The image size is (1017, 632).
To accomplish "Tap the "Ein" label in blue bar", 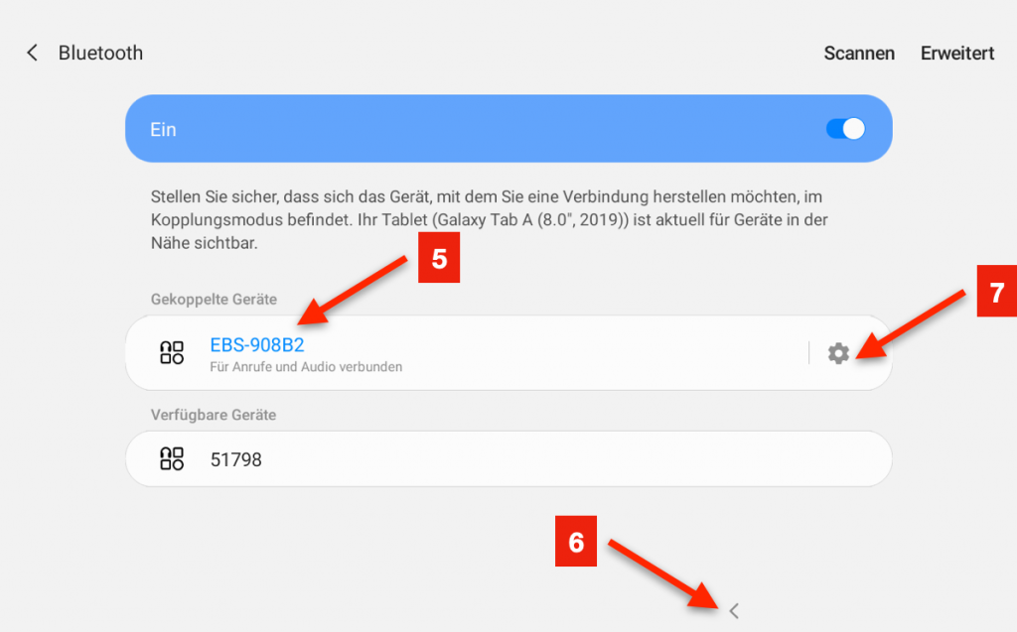I will coord(163,130).
